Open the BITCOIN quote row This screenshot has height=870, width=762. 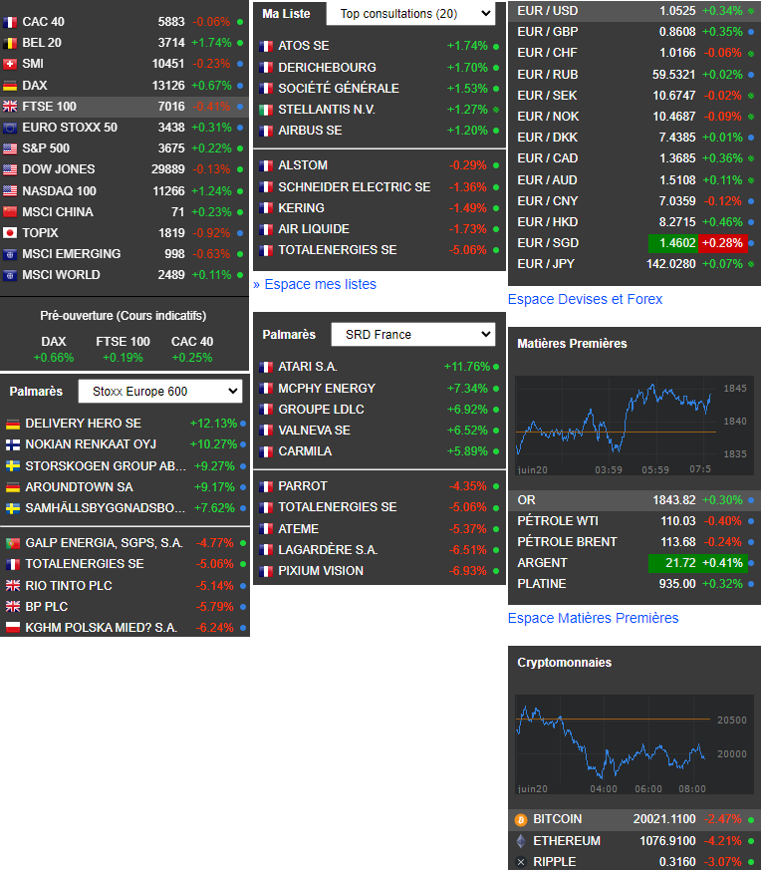click(635, 819)
